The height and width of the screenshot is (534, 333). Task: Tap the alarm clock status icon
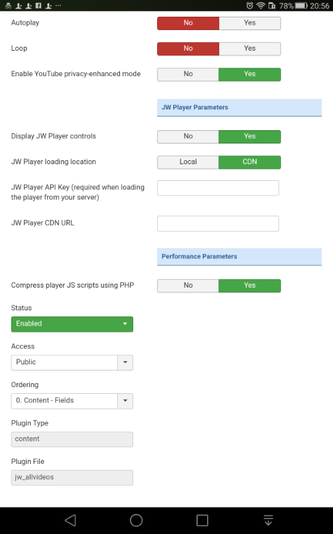(250, 5)
